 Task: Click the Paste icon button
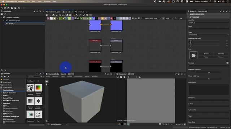[206, 57]
